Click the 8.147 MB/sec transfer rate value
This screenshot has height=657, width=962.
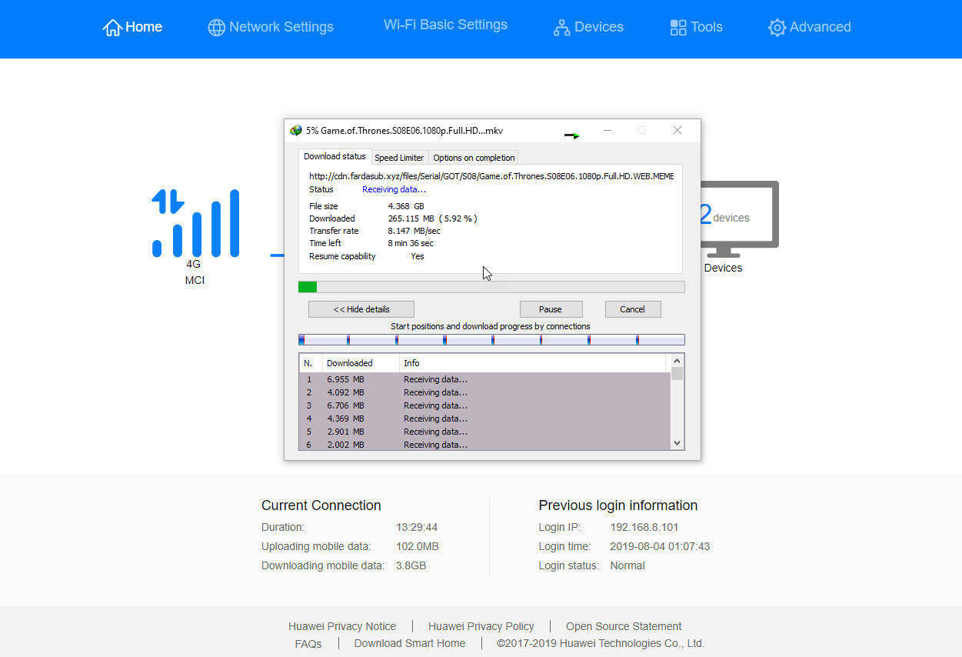414,231
